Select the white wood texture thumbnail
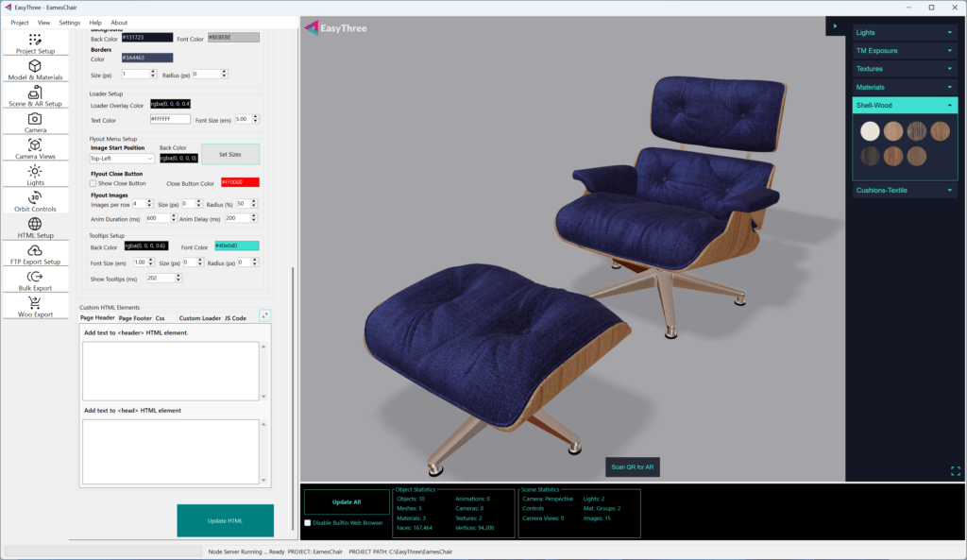The image size is (967, 560). [870, 131]
